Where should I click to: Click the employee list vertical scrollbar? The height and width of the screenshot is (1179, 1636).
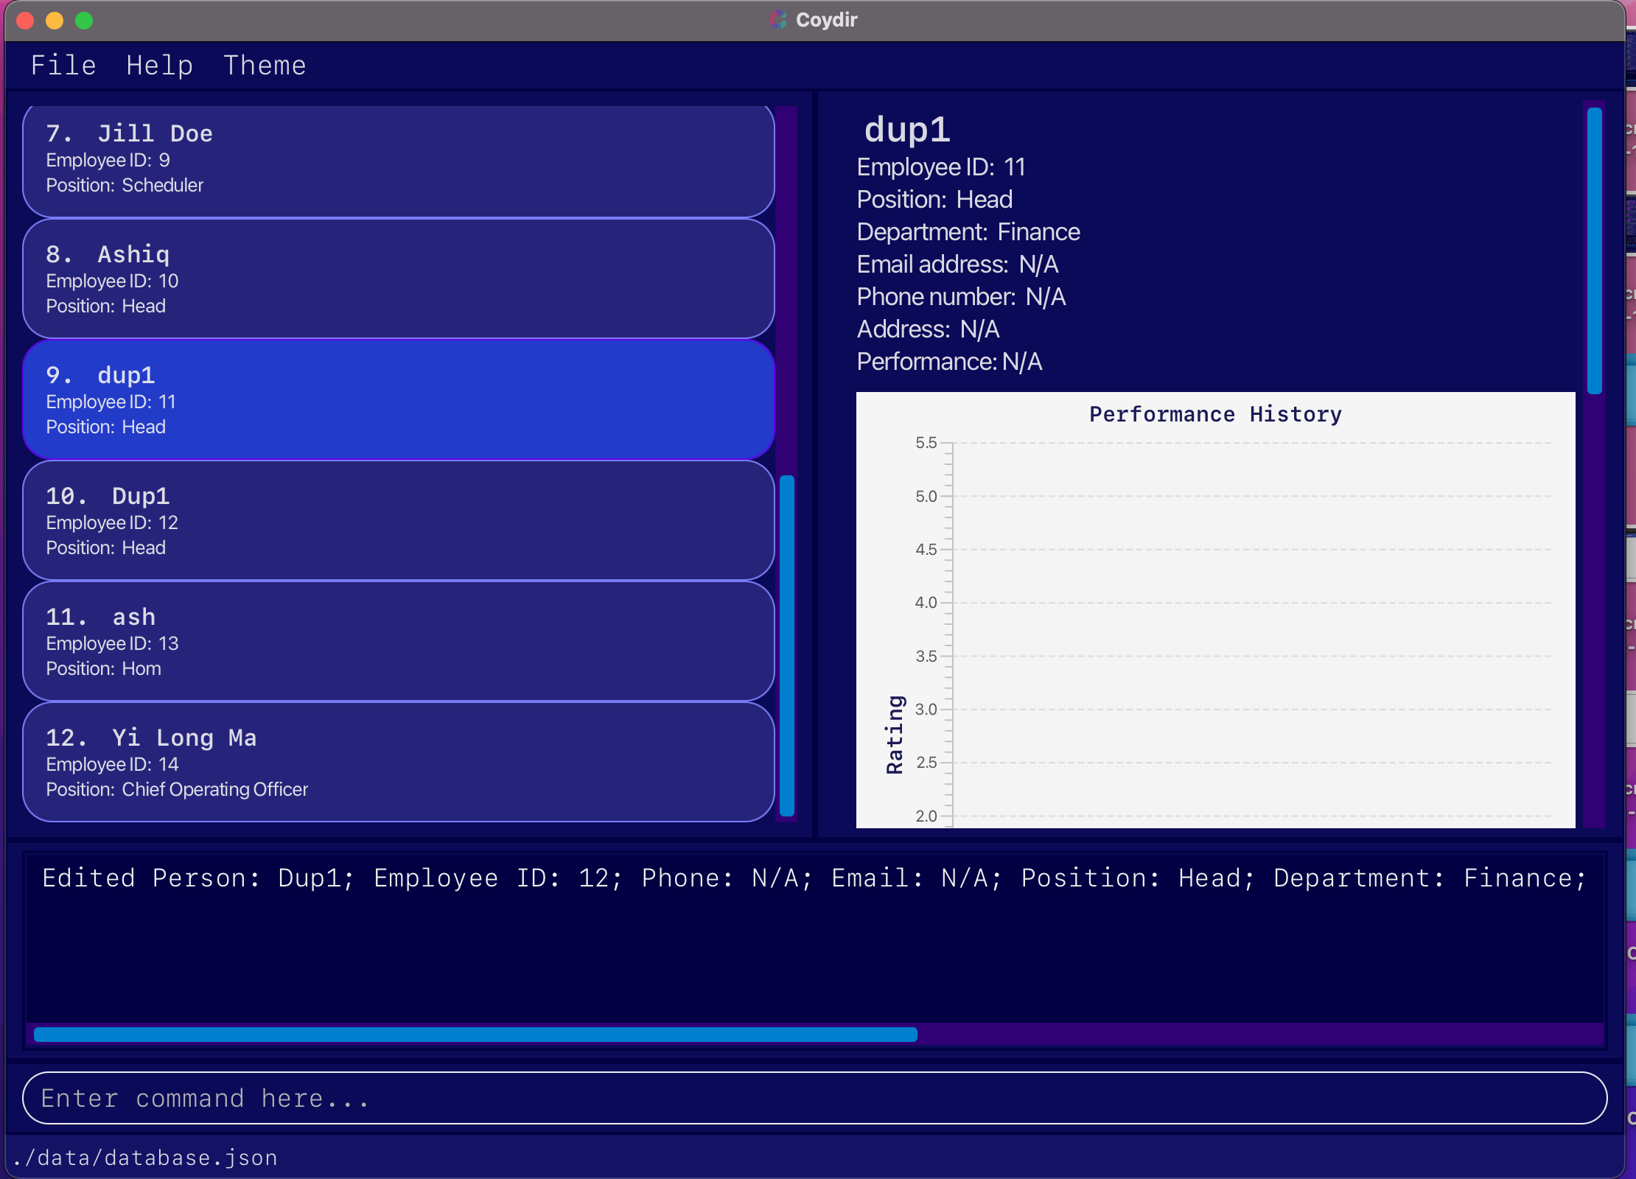point(787,645)
